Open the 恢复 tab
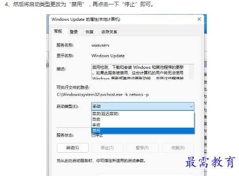 pyautogui.click(x=91, y=32)
